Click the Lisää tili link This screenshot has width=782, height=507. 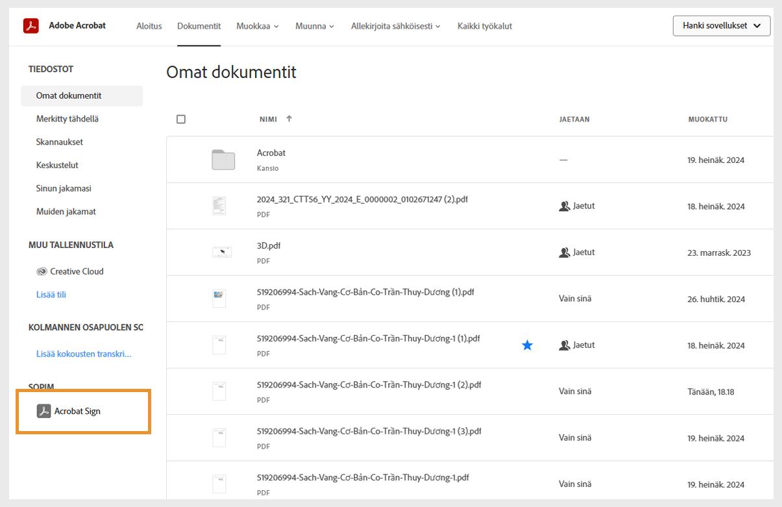click(51, 295)
